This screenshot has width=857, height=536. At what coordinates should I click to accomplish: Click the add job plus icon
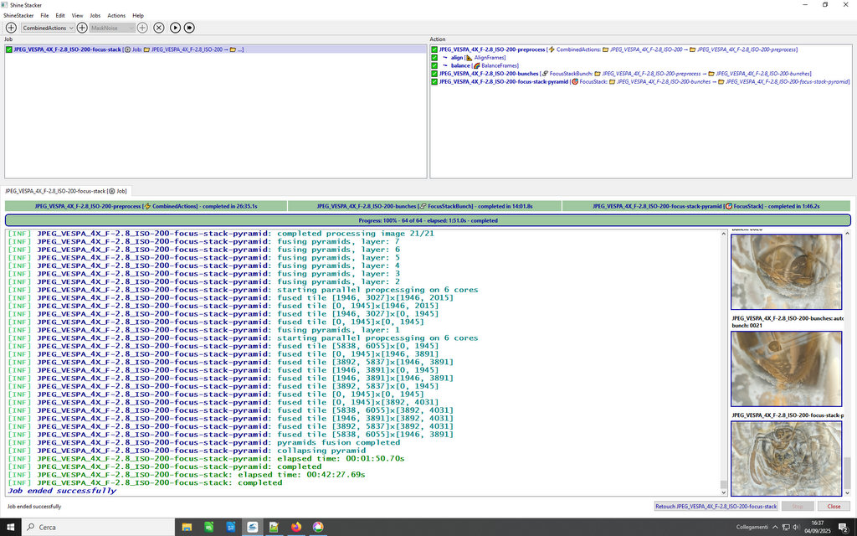(11, 28)
